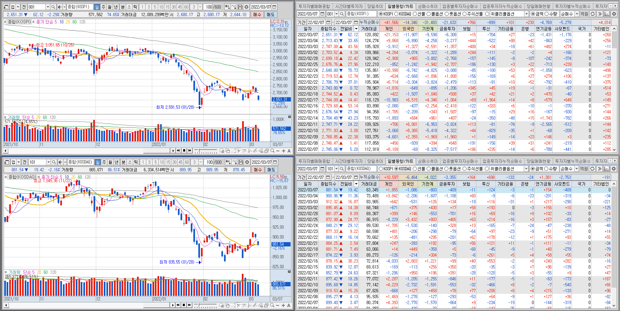
Task: Select the 풋옵션 radio in the upper investor table
Action: click(447, 14)
